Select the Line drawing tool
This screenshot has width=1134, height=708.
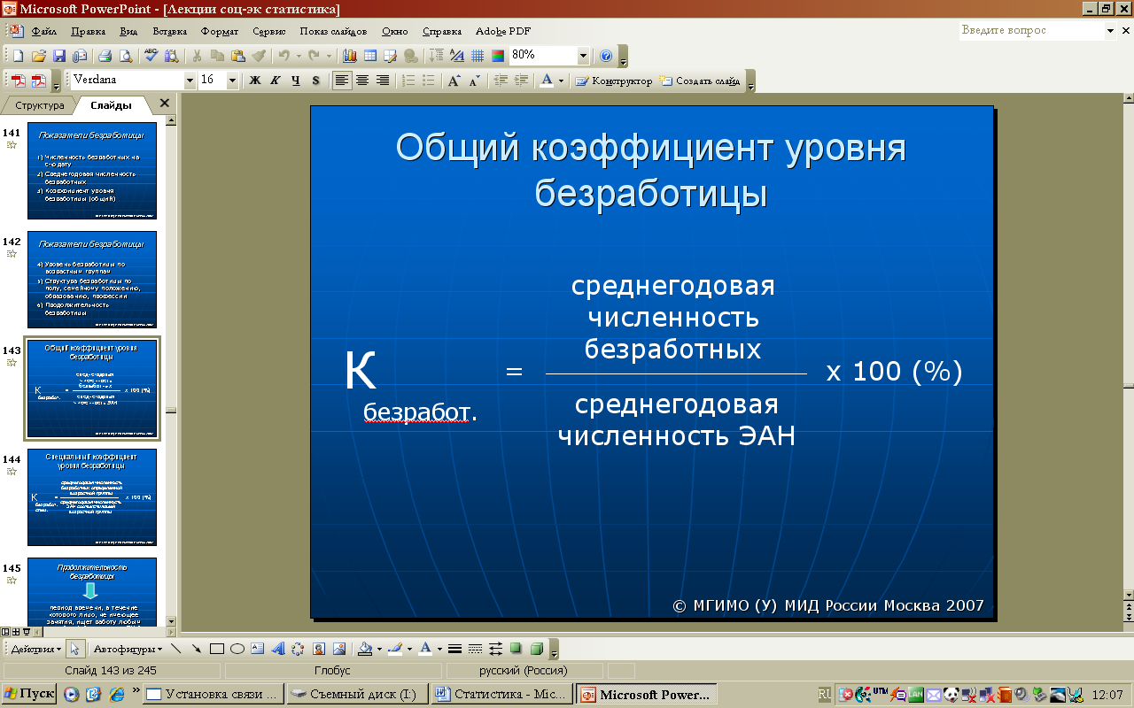[175, 649]
